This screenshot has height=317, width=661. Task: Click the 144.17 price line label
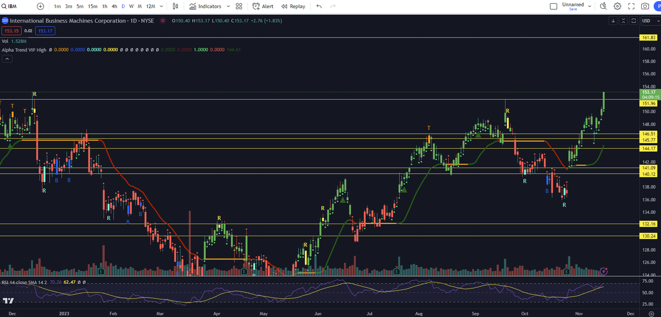(x=649, y=148)
